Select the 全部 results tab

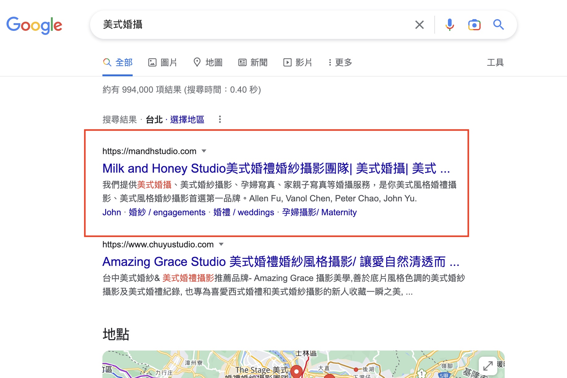click(118, 63)
